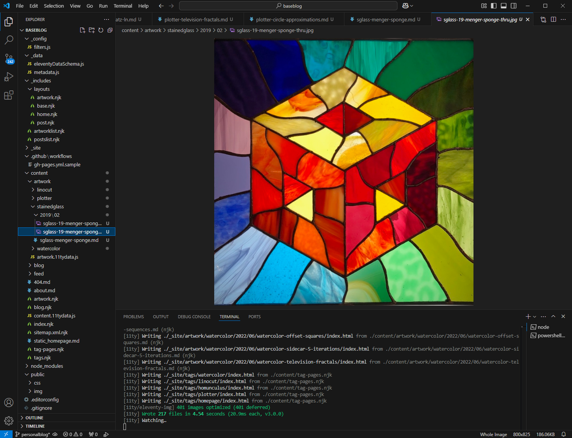Open the Search view
This screenshot has height=438, width=572.
pos(9,40)
